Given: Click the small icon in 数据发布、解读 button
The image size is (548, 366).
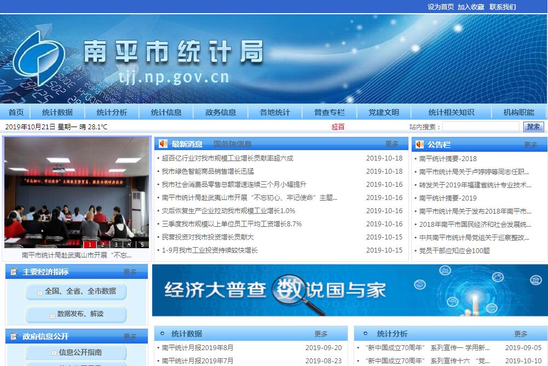Looking at the screenshot, I should pos(51,314).
